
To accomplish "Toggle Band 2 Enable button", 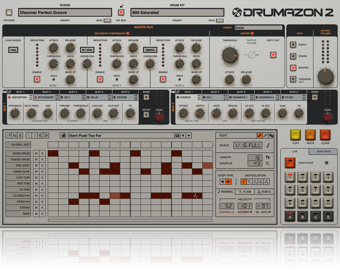I will click(x=100, y=79).
